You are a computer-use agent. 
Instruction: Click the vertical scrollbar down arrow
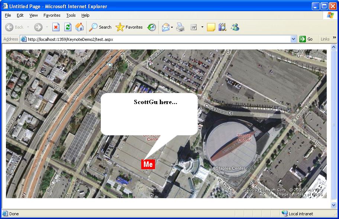[x=333, y=205]
